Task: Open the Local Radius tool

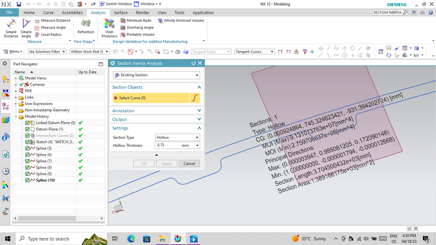Action: [48, 34]
